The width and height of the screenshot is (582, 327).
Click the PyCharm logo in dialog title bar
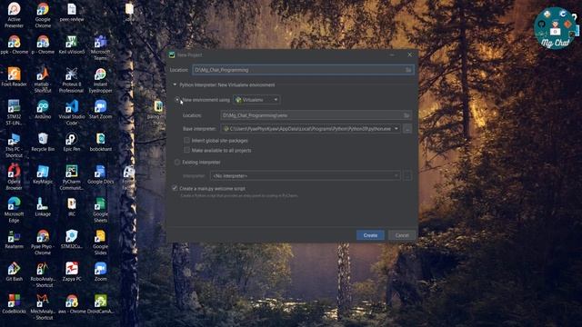coord(172,54)
